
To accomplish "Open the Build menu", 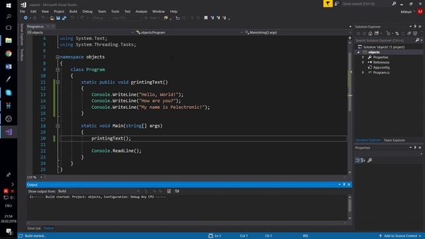I will pos(73,12).
